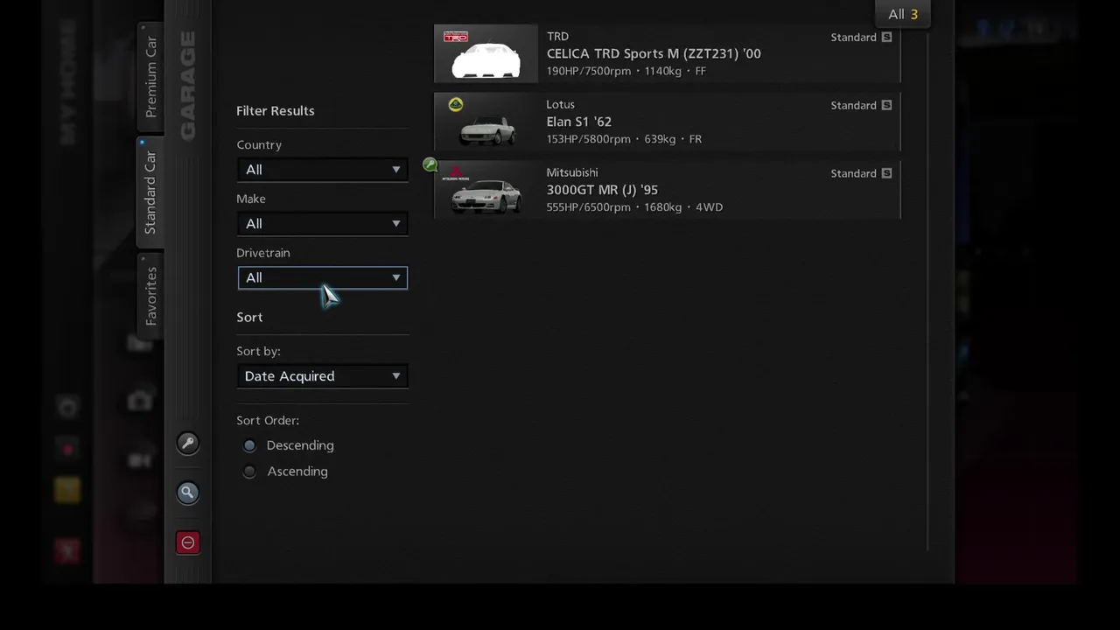Select Descending sort order

(x=249, y=445)
